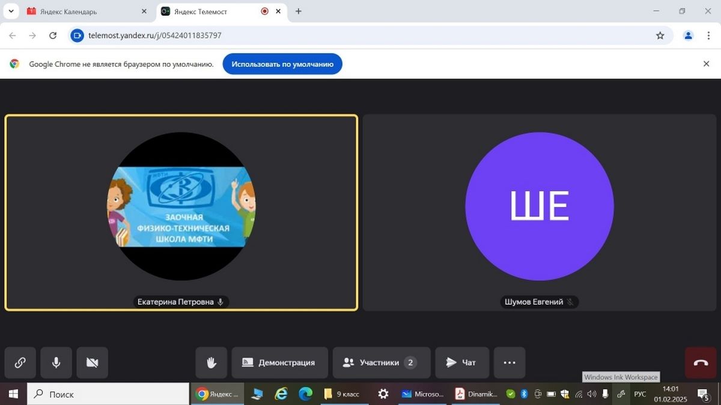Expand the tab search dropdown arrow
This screenshot has width=721, height=405.
click(11, 11)
